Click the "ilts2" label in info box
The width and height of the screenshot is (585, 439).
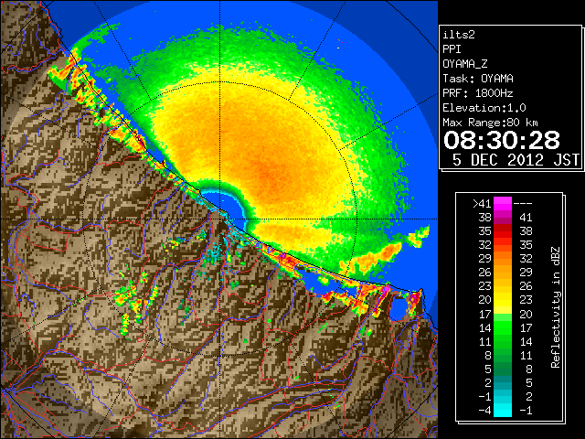(459, 35)
